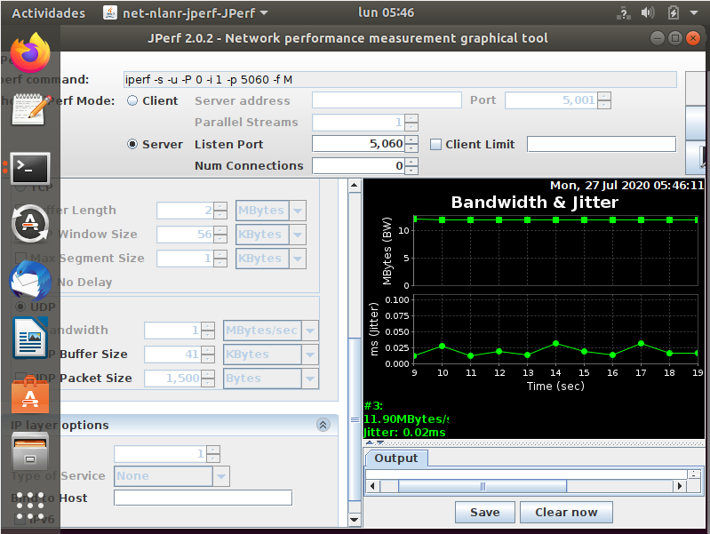710x534 pixels.
Task: Click the network status tray icon
Action: (624, 13)
